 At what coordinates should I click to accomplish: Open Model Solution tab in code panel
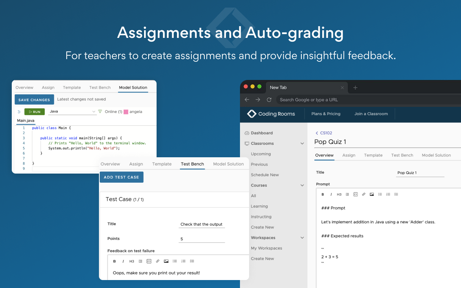point(133,88)
